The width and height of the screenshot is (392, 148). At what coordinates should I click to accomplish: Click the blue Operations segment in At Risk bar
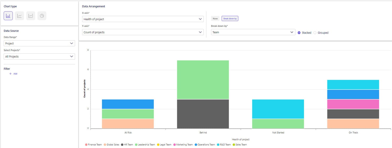(128, 104)
